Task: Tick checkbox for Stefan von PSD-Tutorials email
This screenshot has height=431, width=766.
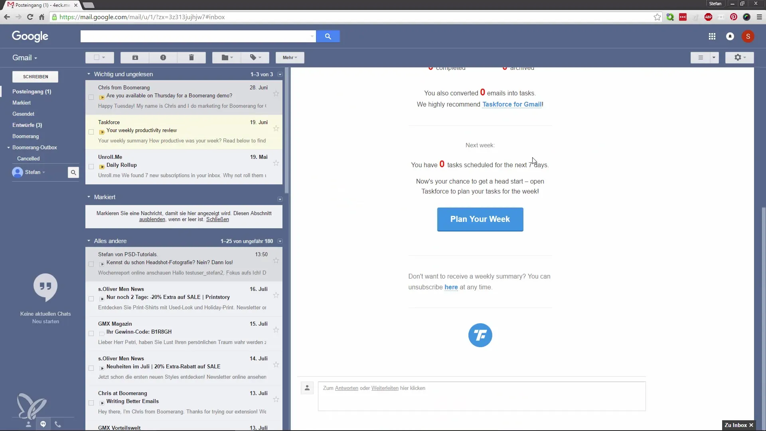Action: coord(91,264)
